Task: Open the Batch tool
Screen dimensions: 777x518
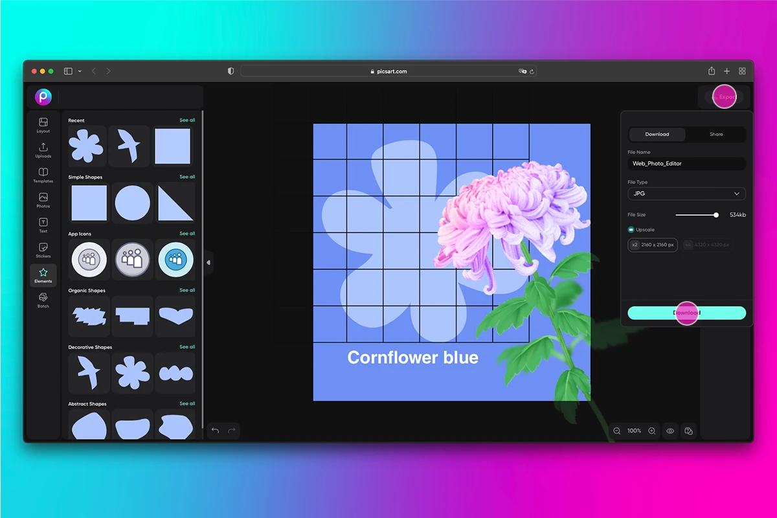Action: click(x=43, y=300)
